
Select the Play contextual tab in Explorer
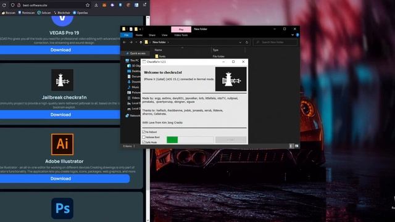[181, 30]
